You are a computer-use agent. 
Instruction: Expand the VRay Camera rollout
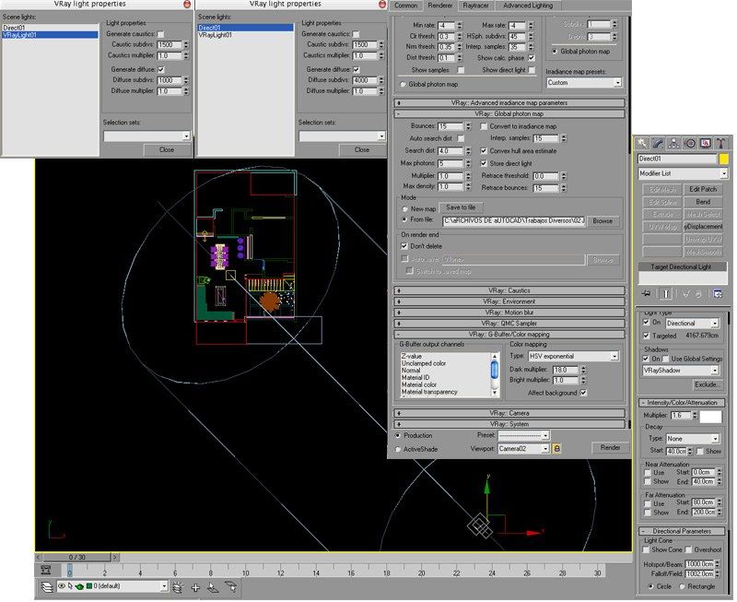[509, 413]
